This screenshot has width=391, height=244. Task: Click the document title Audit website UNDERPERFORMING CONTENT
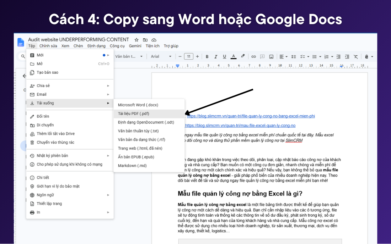coord(79,40)
